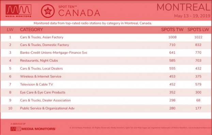Select the SPOTS LW column header
212x135 pixels.
pyautogui.click(x=198, y=30)
